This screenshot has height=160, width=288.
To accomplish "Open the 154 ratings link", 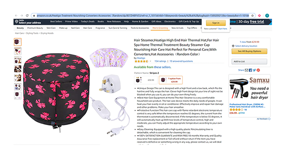I will [x=160, y=61].
